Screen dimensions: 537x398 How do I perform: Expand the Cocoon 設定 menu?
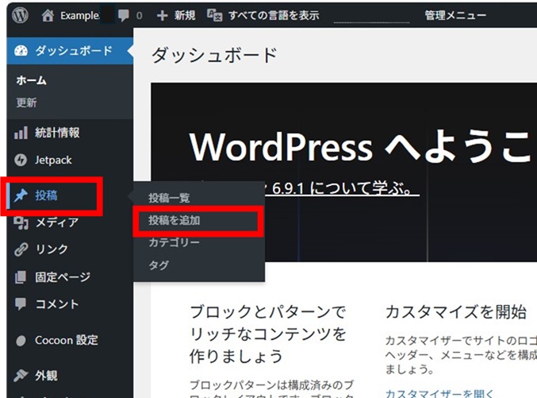tap(66, 340)
